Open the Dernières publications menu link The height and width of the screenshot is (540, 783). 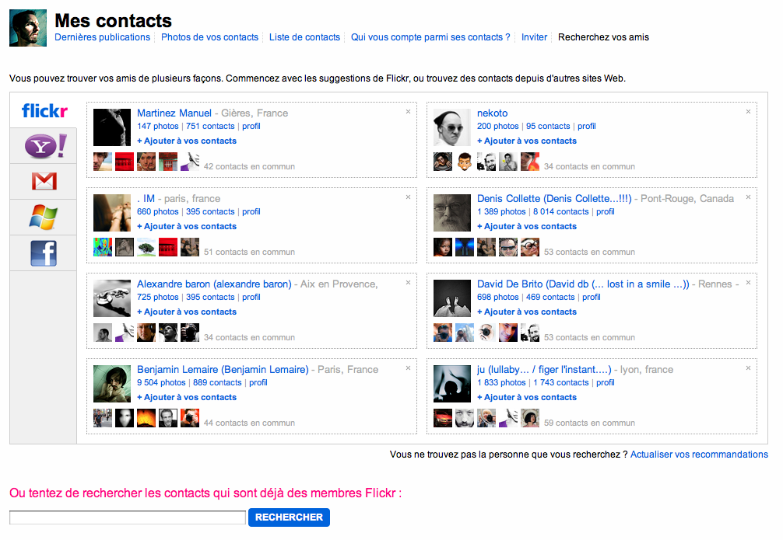point(102,37)
